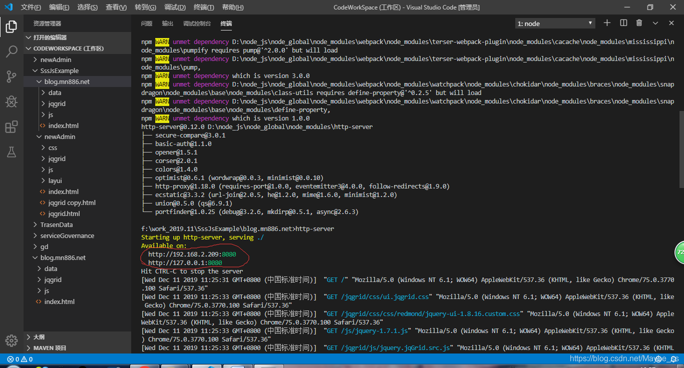
Task: Close the terminal panel with X
Action: pyautogui.click(x=671, y=23)
